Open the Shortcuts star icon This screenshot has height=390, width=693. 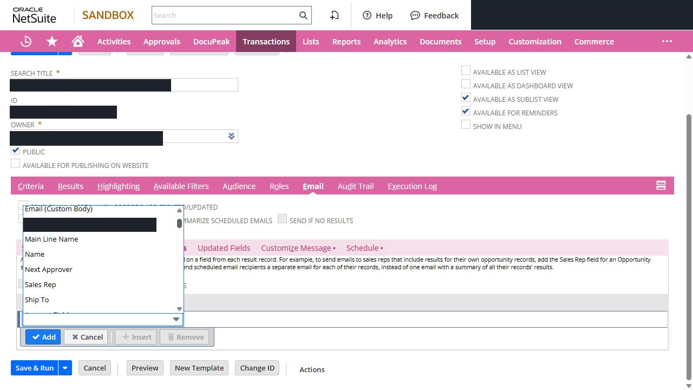point(52,41)
